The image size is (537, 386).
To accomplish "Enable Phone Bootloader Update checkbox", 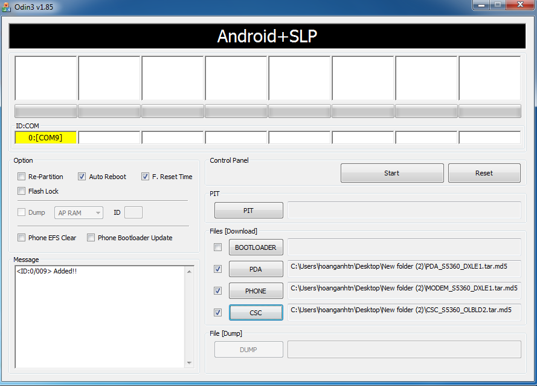I will pos(91,238).
